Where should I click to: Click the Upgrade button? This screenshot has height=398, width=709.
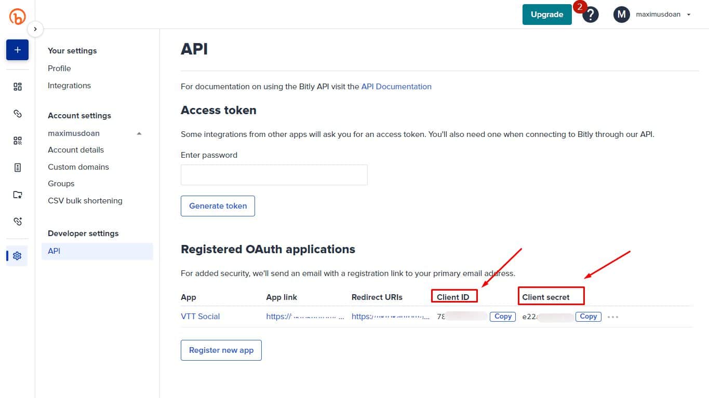(547, 15)
